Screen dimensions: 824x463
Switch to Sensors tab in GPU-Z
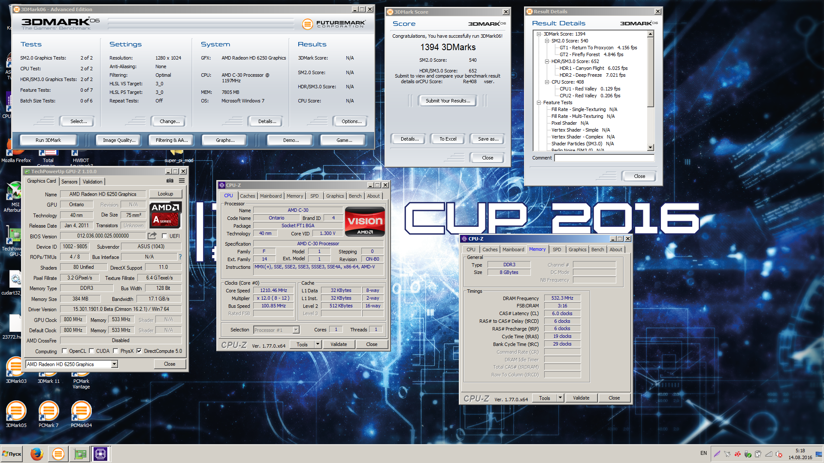[69, 182]
